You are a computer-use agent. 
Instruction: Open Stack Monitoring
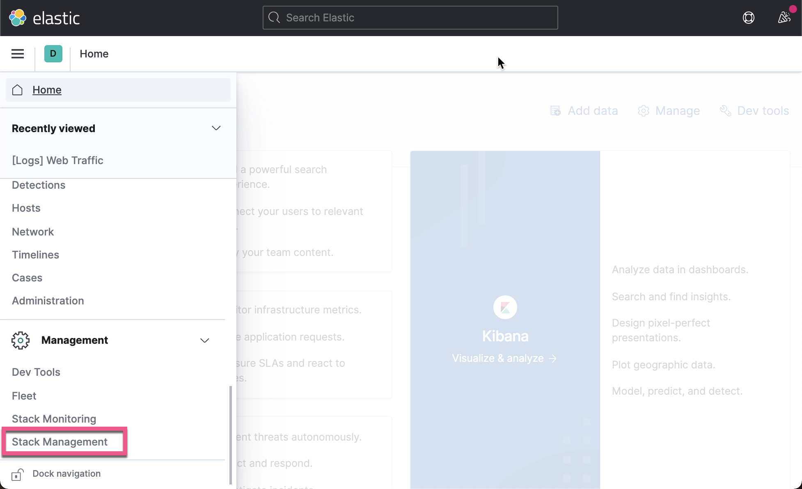pyautogui.click(x=54, y=419)
